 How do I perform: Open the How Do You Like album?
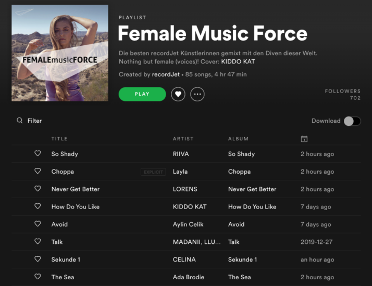[252, 206]
